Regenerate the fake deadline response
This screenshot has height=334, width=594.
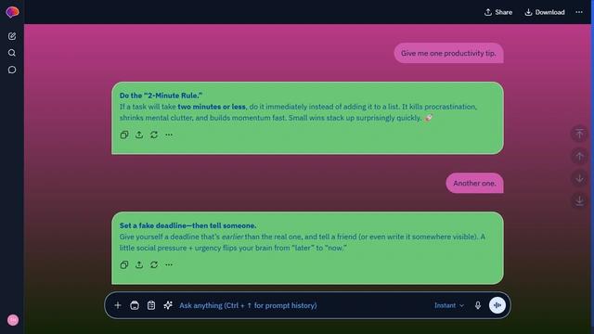point(154,264)
